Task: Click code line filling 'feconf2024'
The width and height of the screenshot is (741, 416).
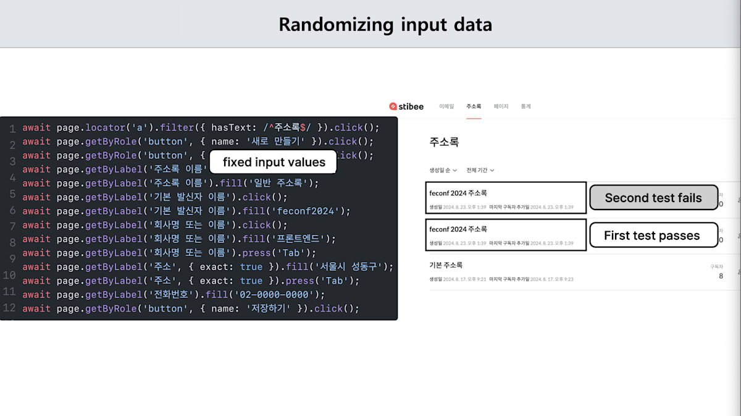Action: click(186, 211)
